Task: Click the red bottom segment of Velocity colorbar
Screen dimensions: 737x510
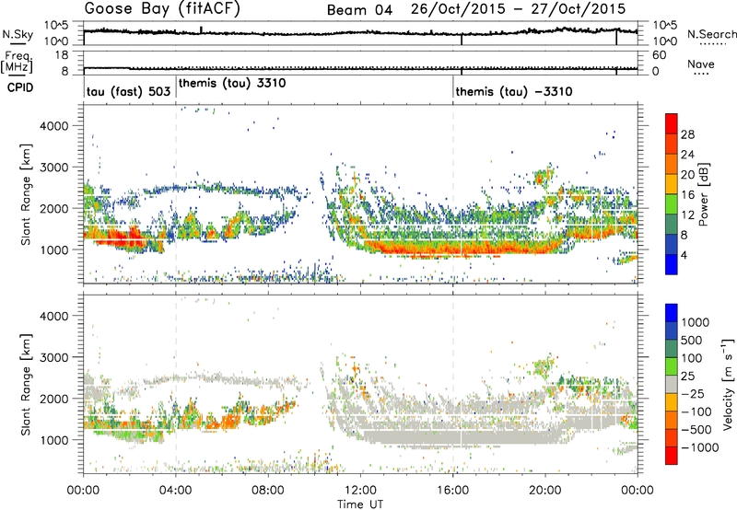Action: (x=672, y=456)
